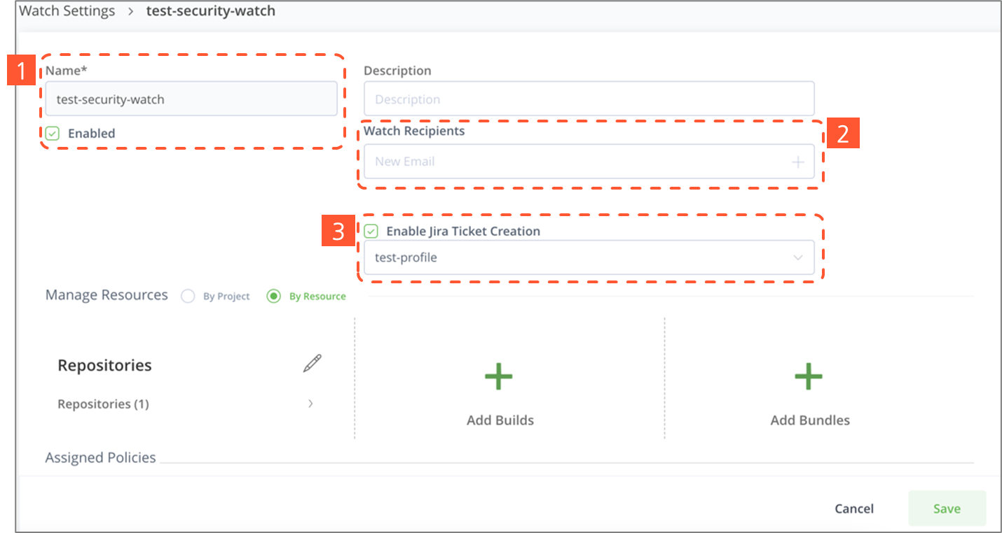Click the test-security-watch breadcrumb item

pyautogui.click(x=210, y=11)
